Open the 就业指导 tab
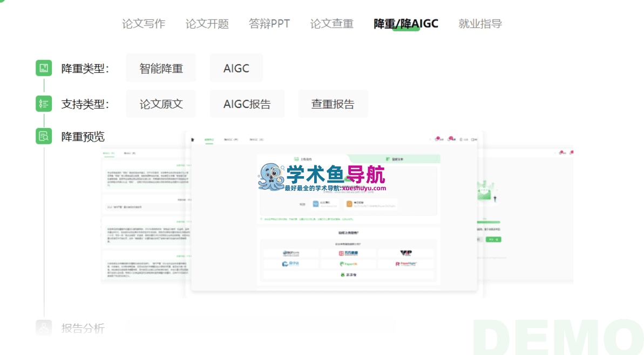This screenshot has width=644, height=355. [x=480, y=24]
